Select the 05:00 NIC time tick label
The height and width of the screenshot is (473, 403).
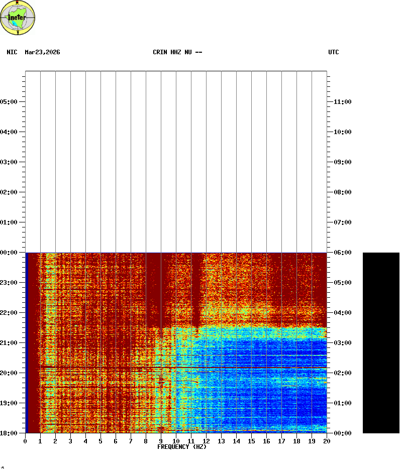tap(10, 102)
